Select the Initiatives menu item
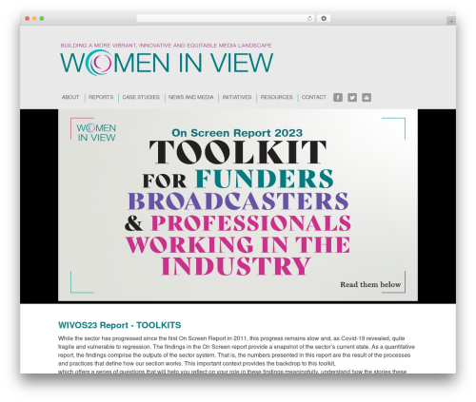The height and width of the screenshot is (402, 476). point(237,97)
